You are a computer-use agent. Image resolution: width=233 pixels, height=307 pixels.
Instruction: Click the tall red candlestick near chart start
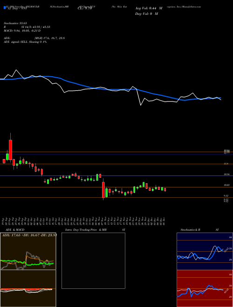coord(10,150)
